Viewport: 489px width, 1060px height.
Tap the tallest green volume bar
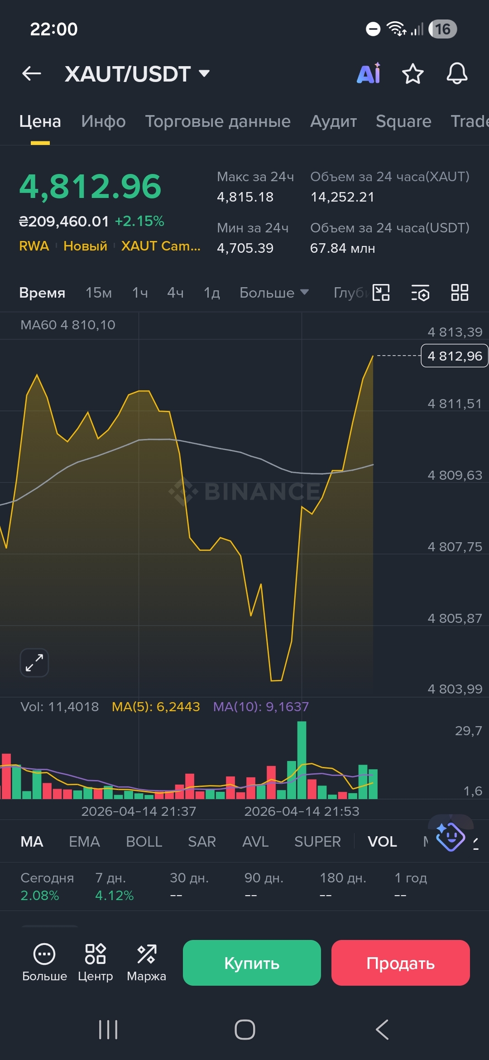point(302,760)
